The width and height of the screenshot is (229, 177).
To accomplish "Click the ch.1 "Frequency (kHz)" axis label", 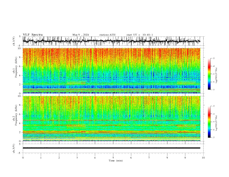I will point(16,67).
